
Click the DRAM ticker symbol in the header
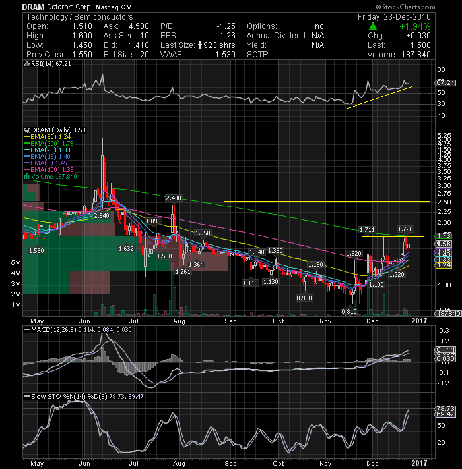(x=33, y=7)
